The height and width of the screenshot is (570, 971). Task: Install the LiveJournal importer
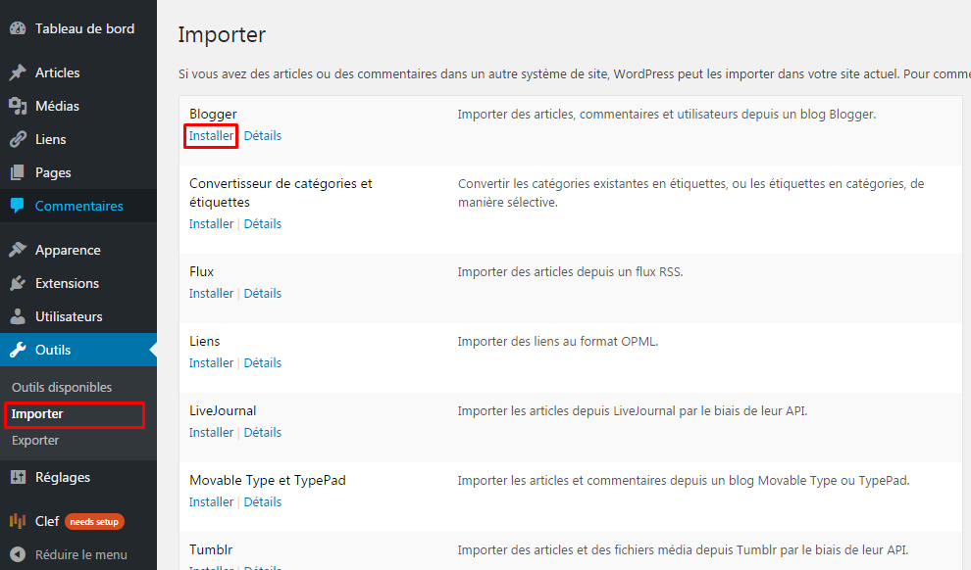click(x=211, y=432)
